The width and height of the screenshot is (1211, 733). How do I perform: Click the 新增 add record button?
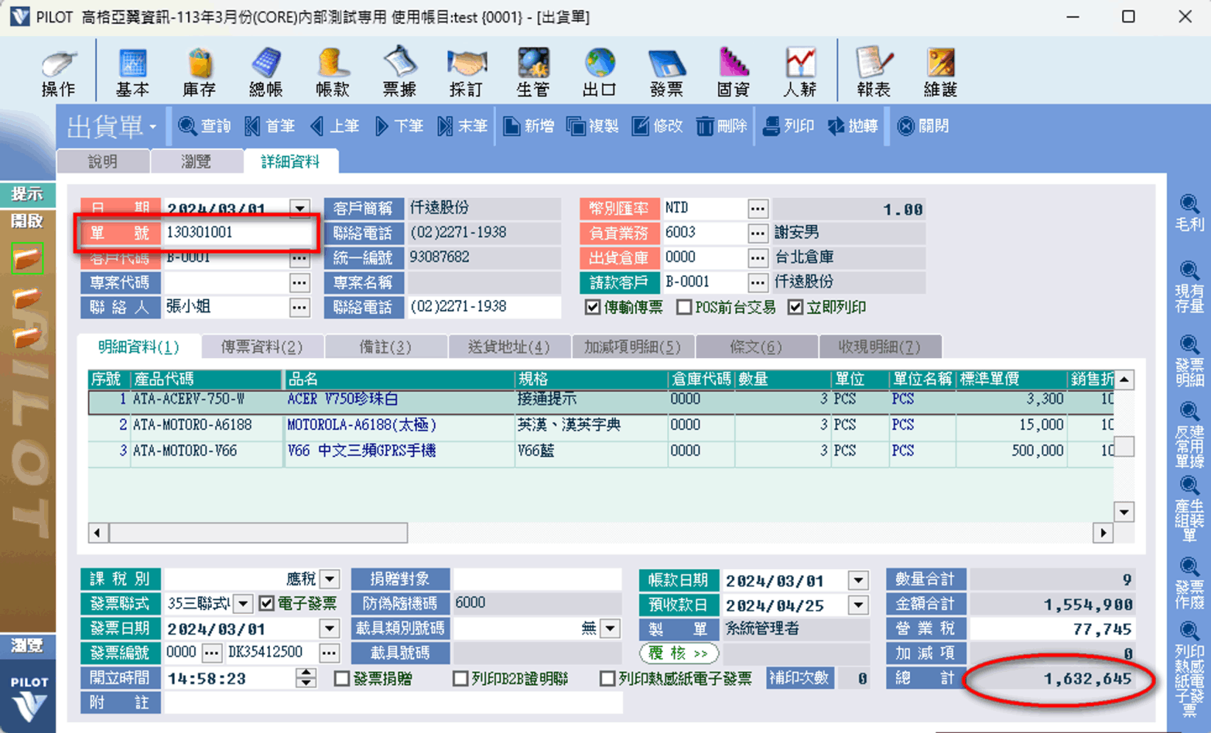tap(529, 126)
